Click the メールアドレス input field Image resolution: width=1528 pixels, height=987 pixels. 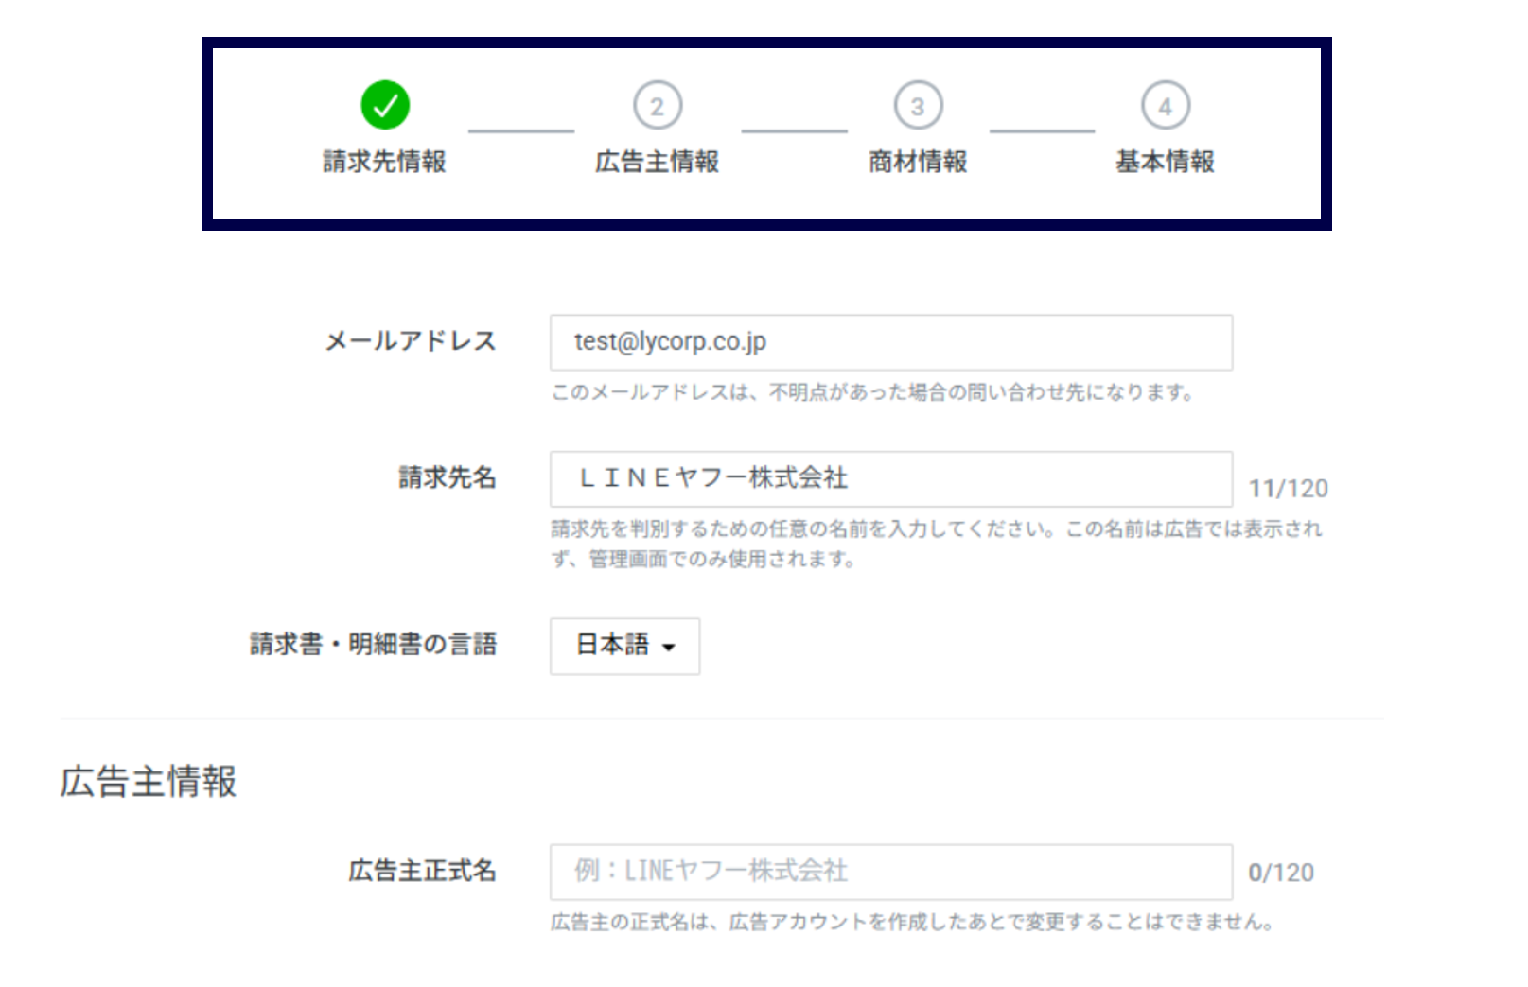point(890,342)
